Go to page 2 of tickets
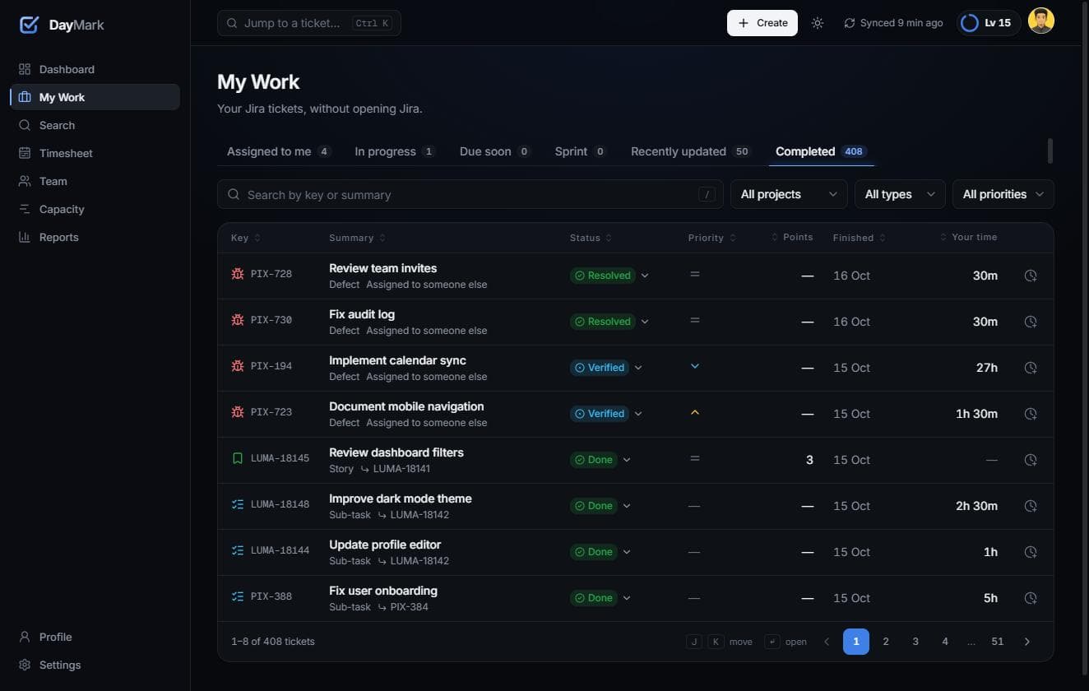 pyautogui.click(x=886, y=642)
